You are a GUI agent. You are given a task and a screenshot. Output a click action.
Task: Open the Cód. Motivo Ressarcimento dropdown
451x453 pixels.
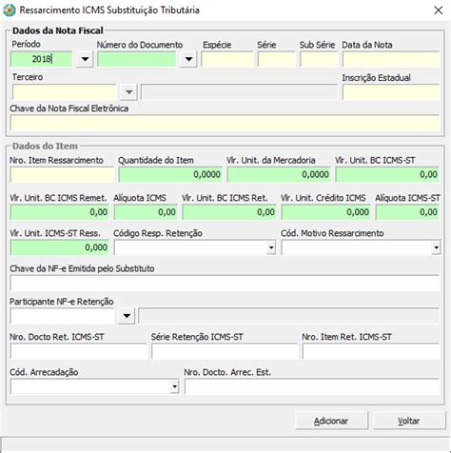click(437, 247)
